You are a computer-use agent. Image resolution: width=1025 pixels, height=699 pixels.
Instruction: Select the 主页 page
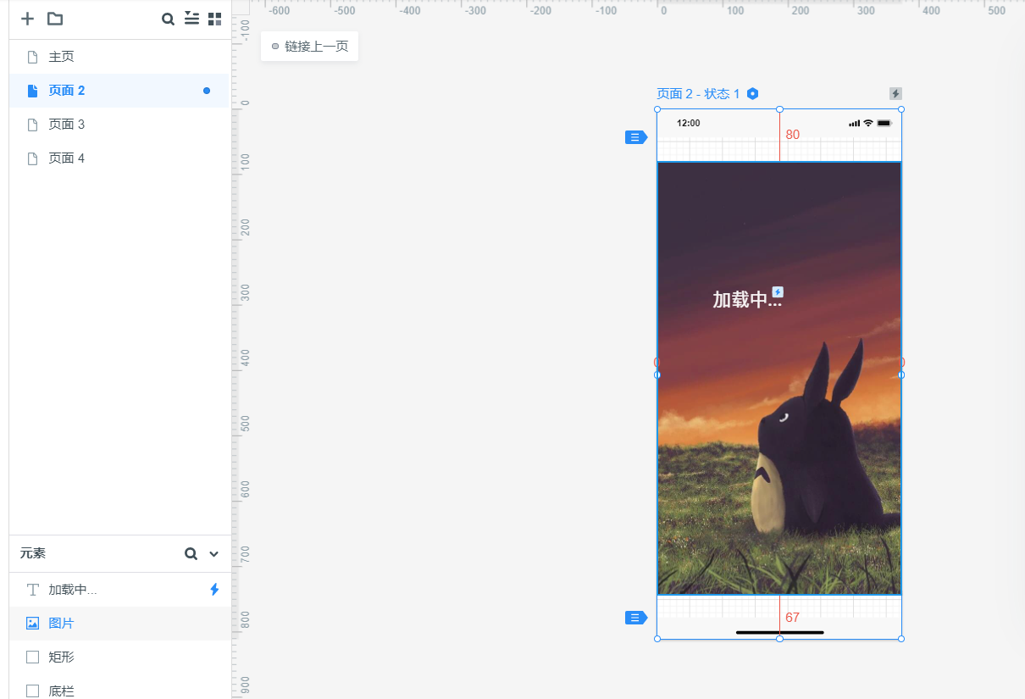(x=119, y=57)
